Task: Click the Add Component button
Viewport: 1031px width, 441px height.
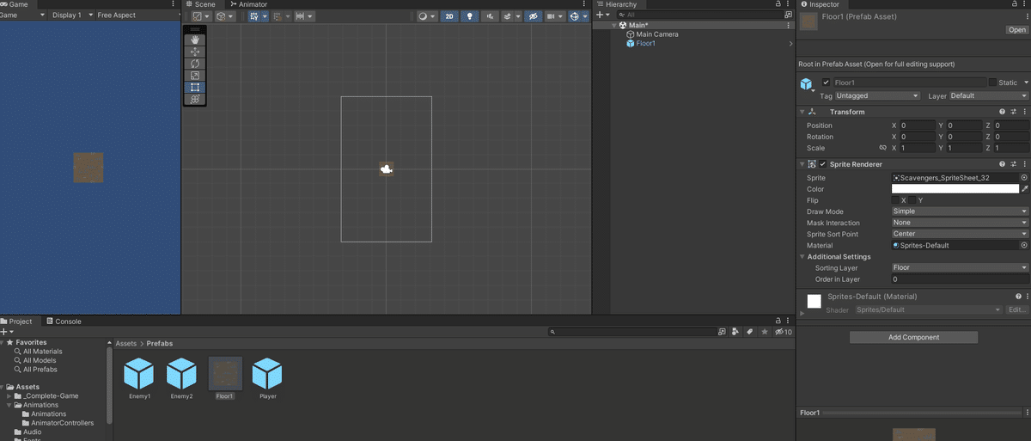Action: 913,338
